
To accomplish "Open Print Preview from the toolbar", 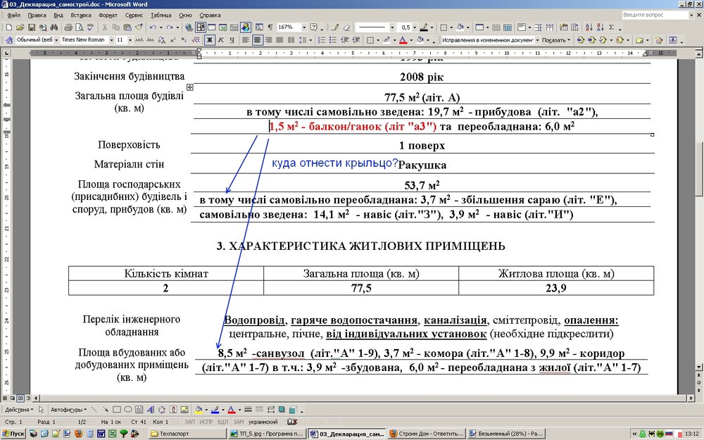I will [x=77, y=27].
